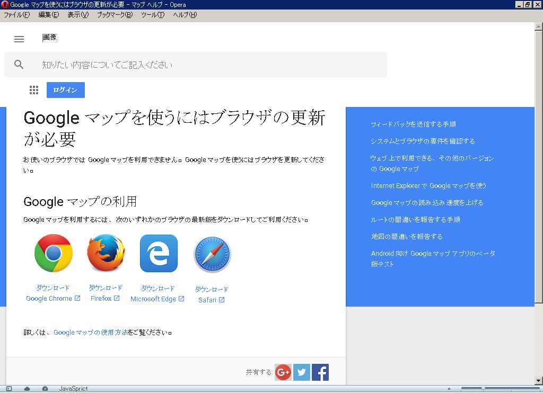Click the vertical scrollbar down arrow

tap(539, 381)
